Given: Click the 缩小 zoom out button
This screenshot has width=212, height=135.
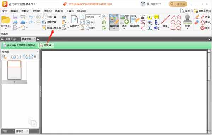Looking at the screenshot, I should (x=90, y=28).
